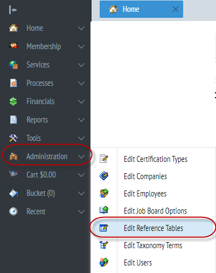Click the Financials dollar sign icon

[x=13, y=101]
